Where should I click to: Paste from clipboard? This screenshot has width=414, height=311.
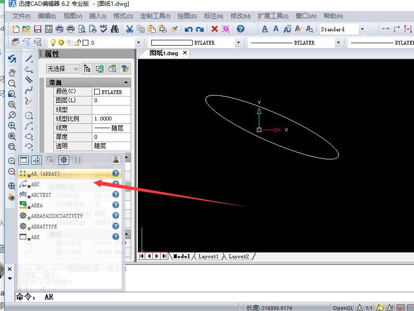click(152, 29)
